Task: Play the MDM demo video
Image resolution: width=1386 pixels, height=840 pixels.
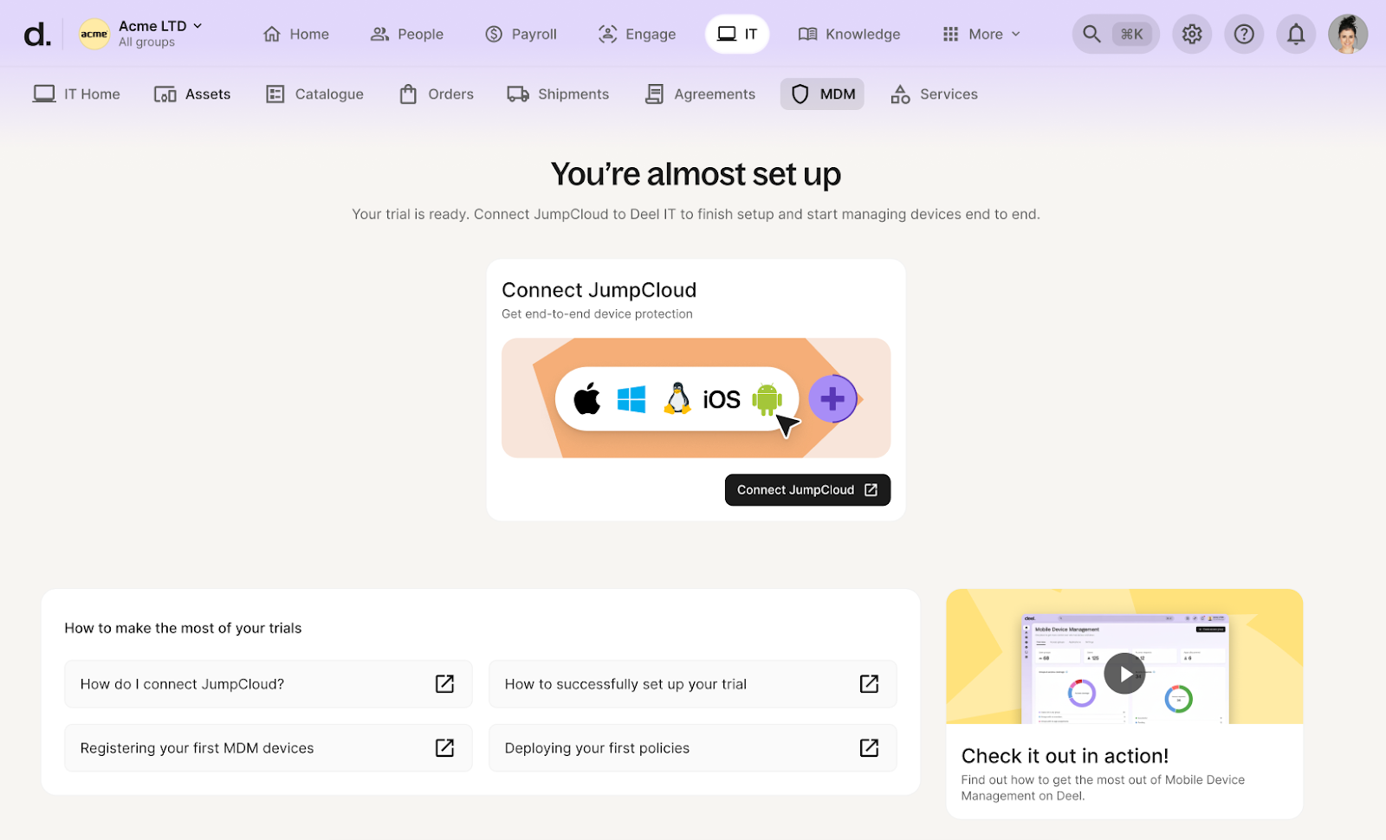Action: point(1124,674)
